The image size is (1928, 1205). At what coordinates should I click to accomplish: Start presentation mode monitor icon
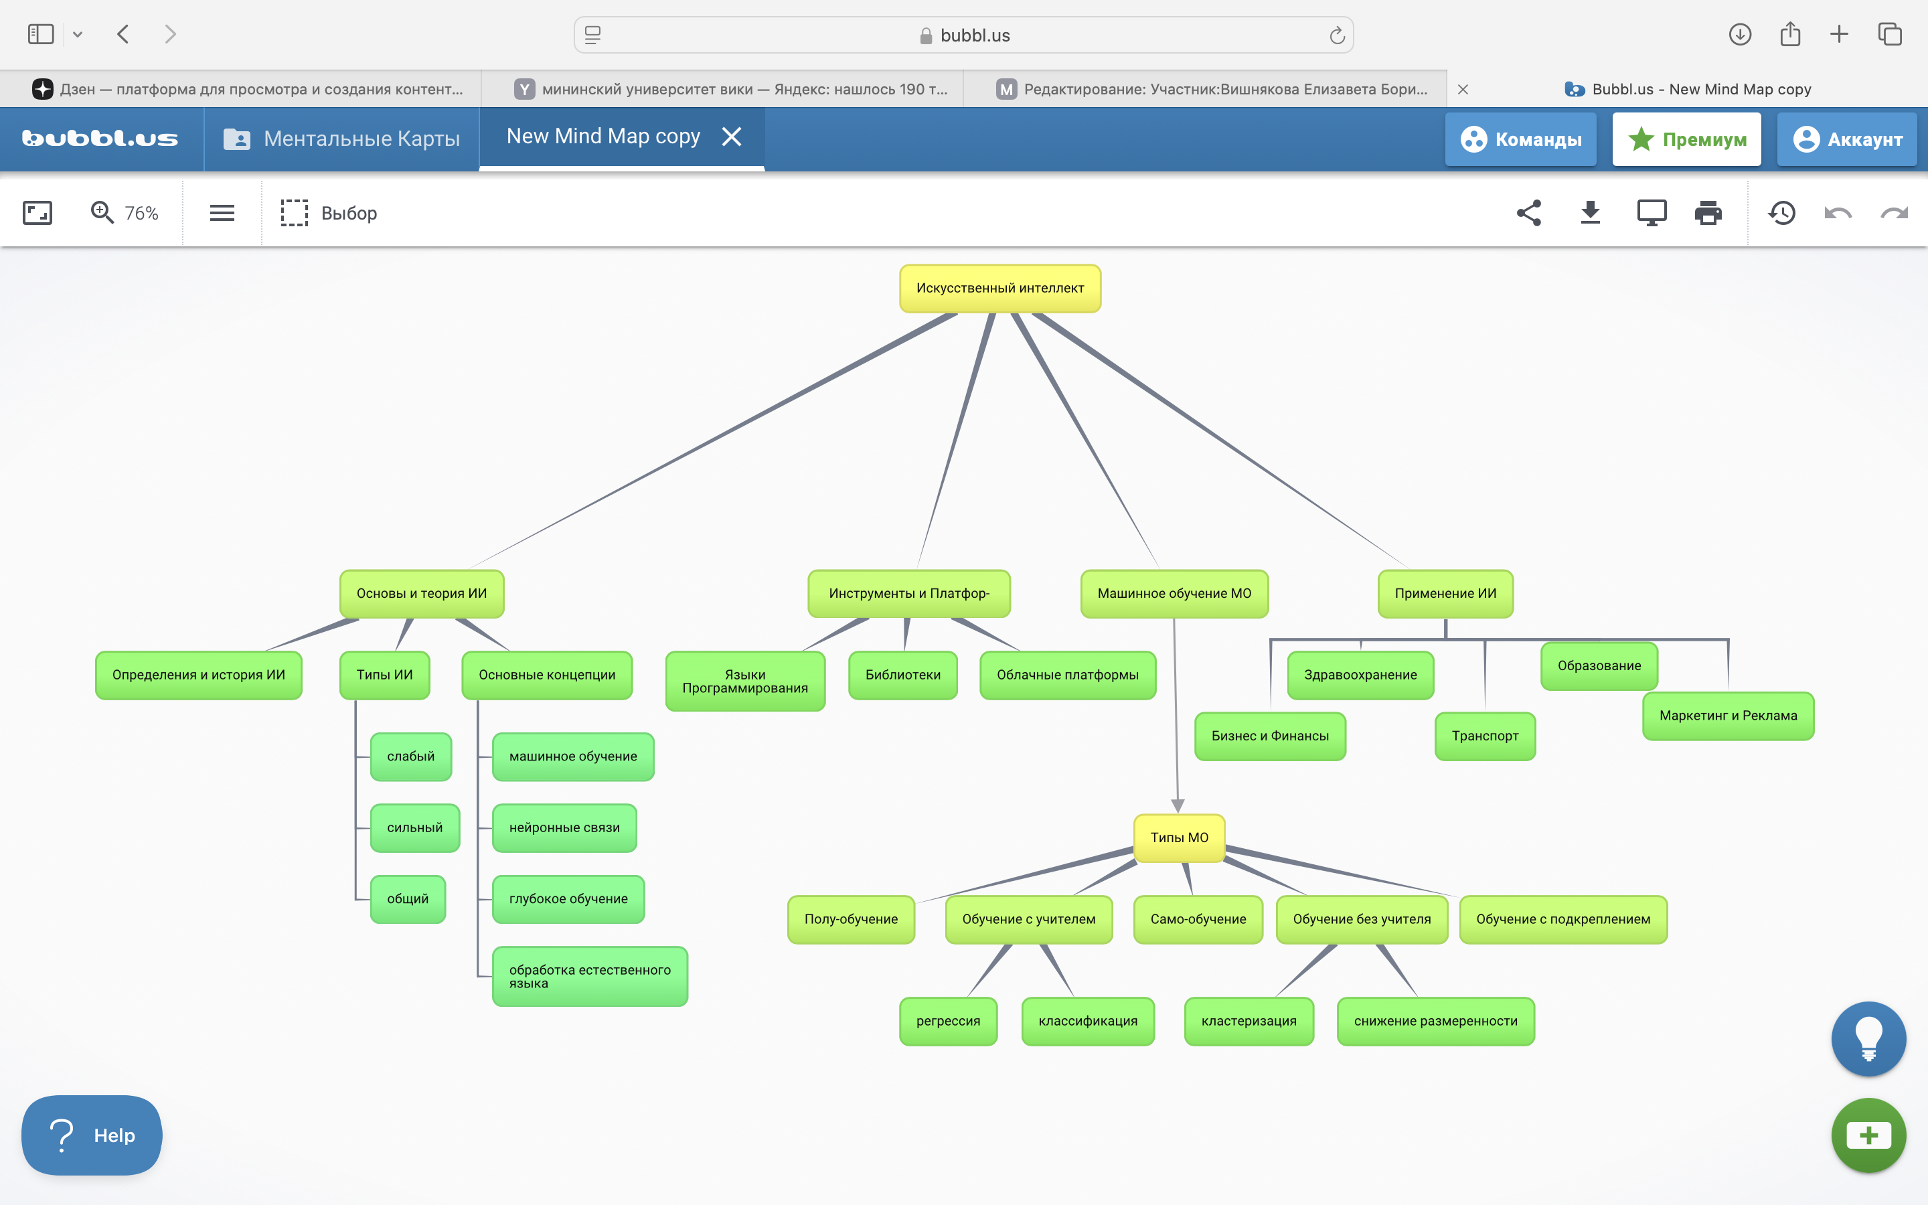coord(1651,213)
